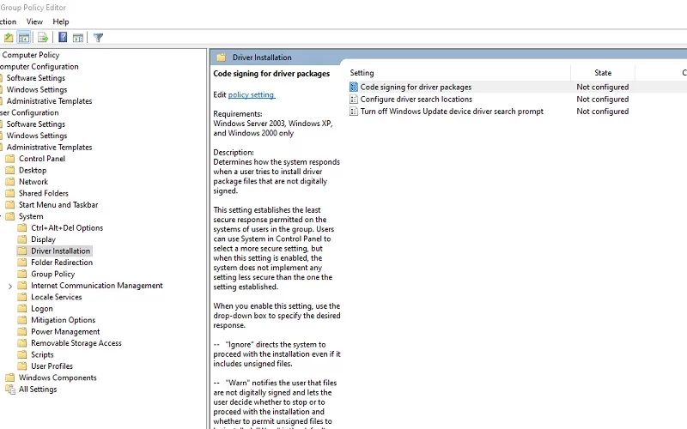687x429 pixels.
Task: Select Mitigation Options tree item
Action: point(63,320)
